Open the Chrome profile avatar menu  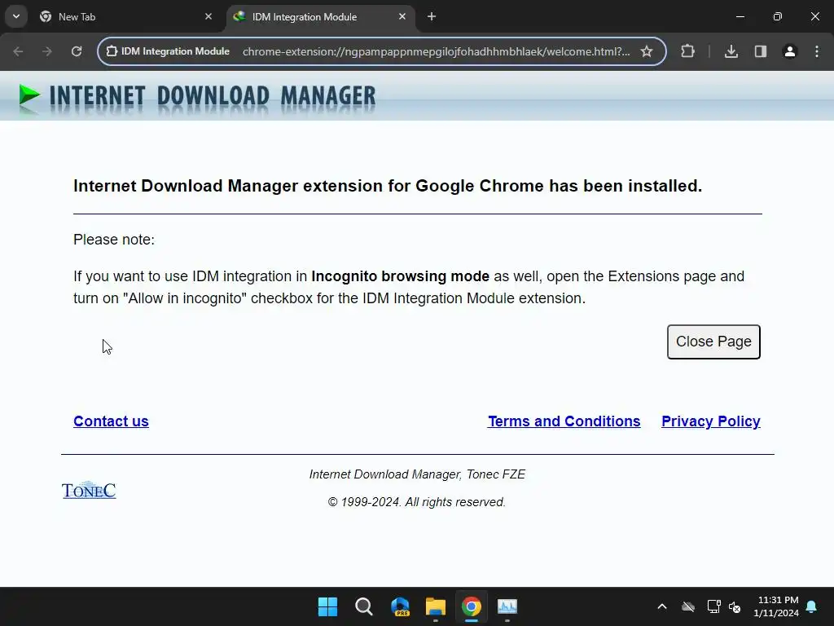pyautogui.click(x=790, y=51)
